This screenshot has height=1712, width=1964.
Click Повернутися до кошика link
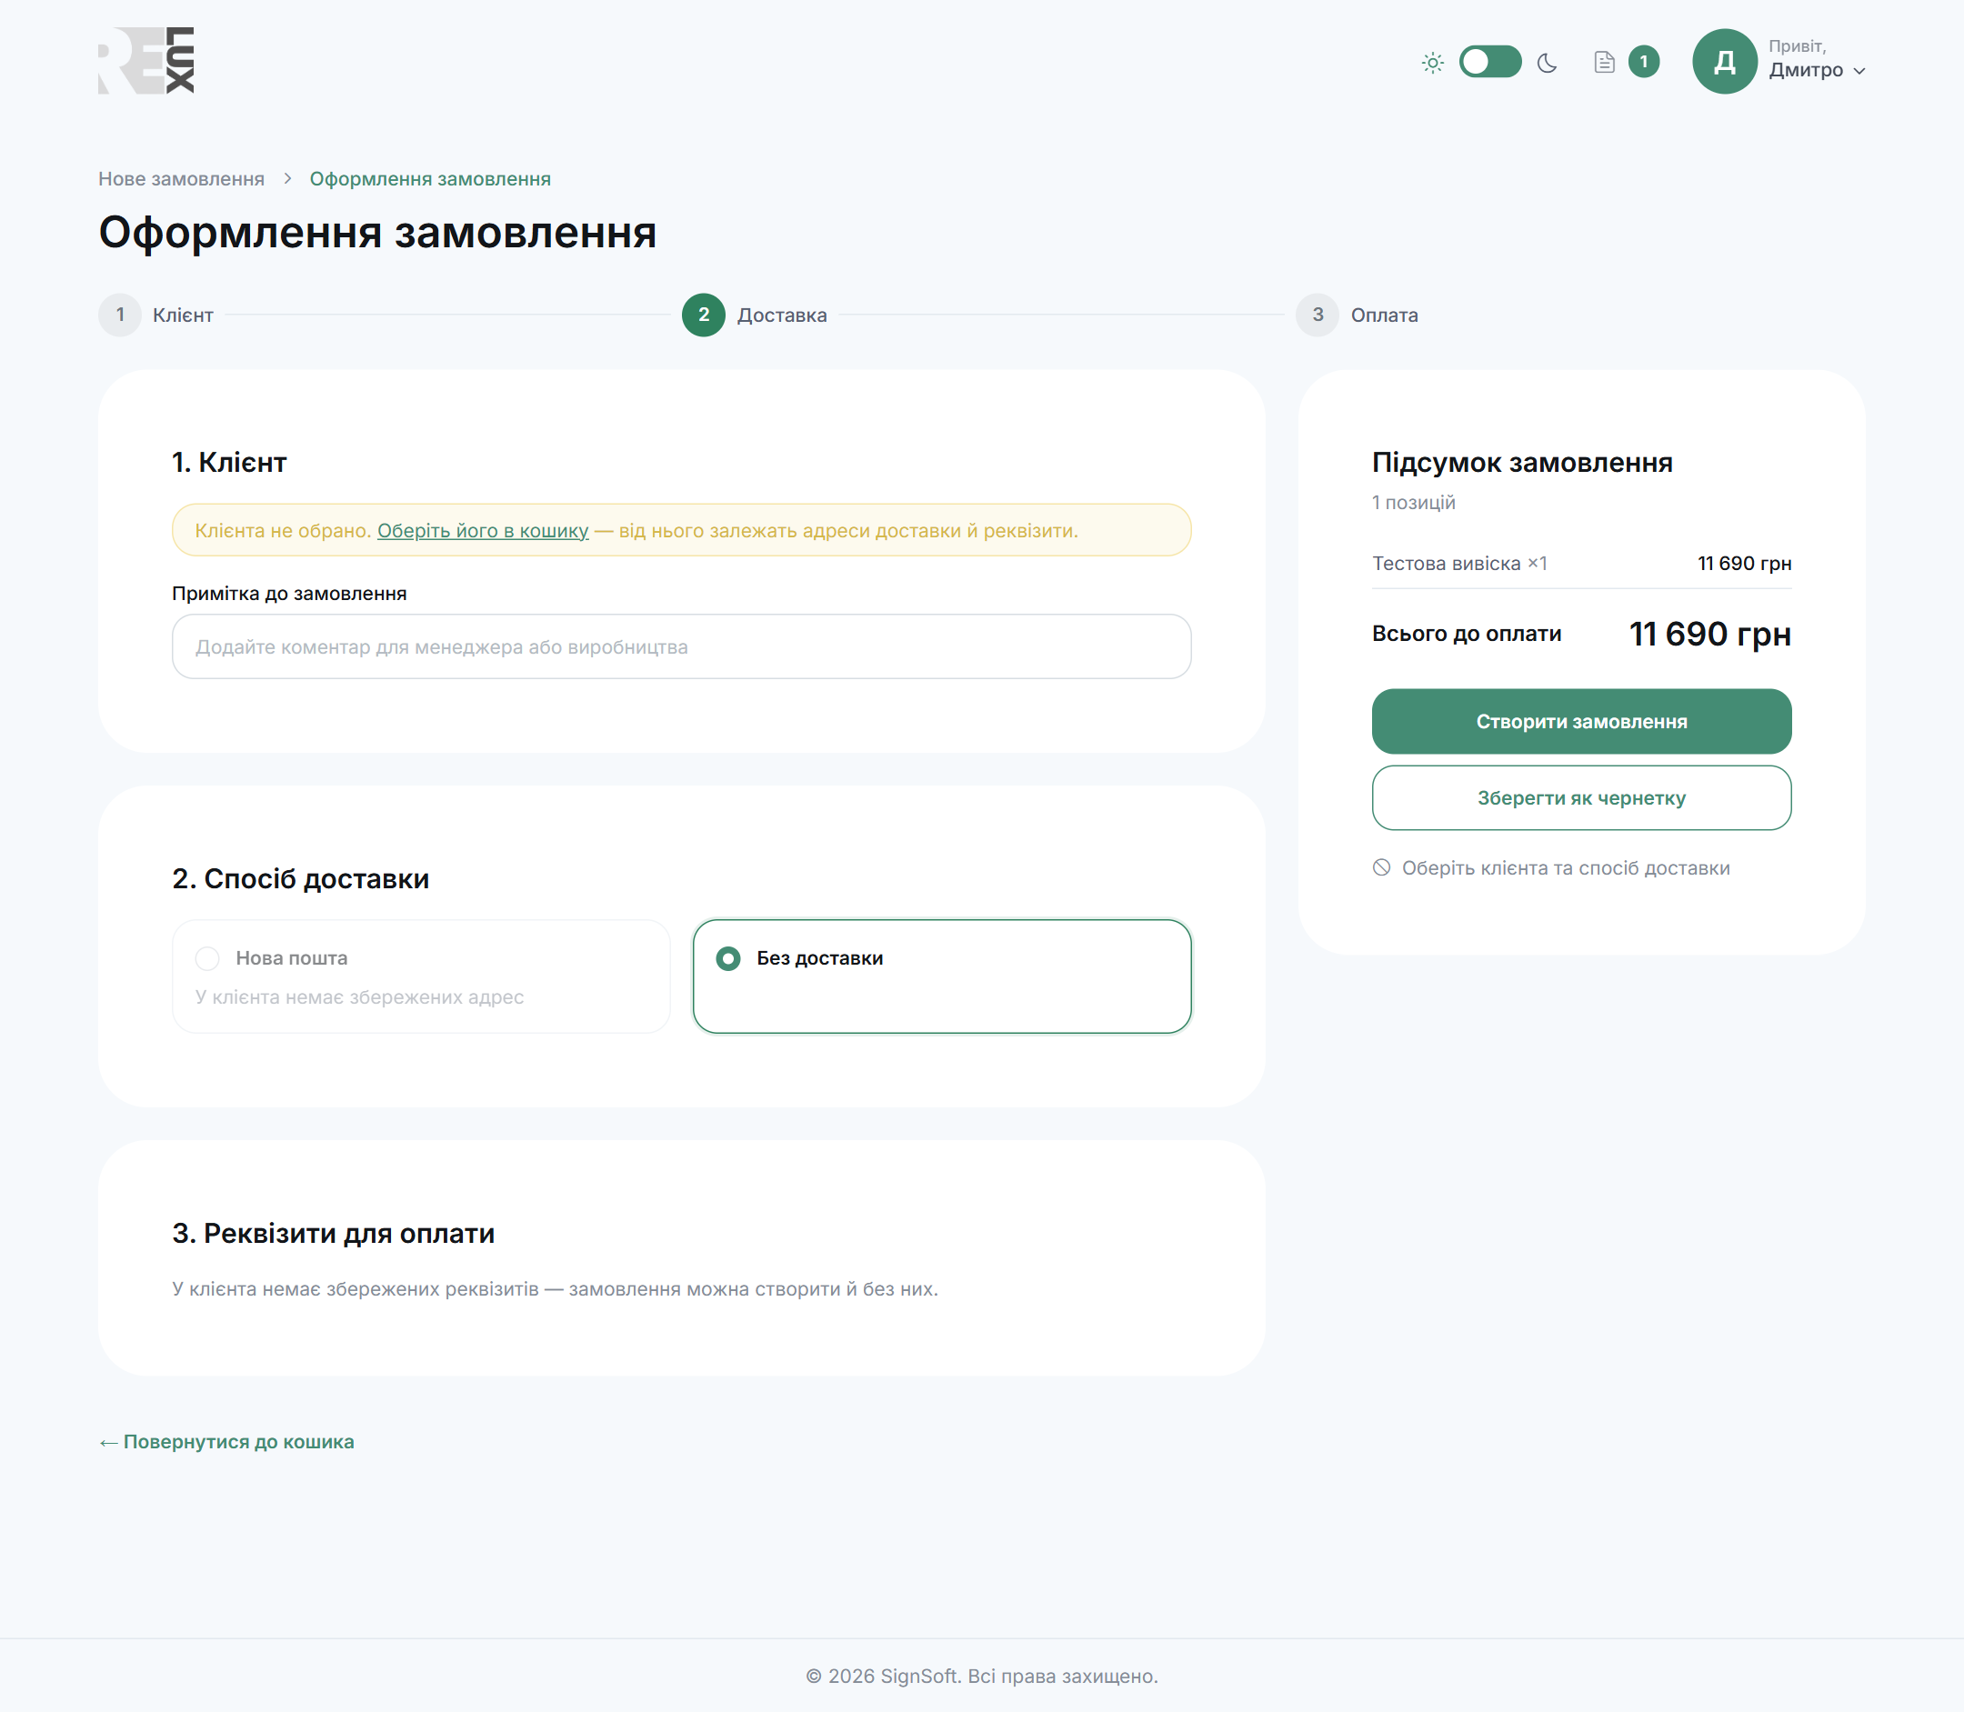226,1442
